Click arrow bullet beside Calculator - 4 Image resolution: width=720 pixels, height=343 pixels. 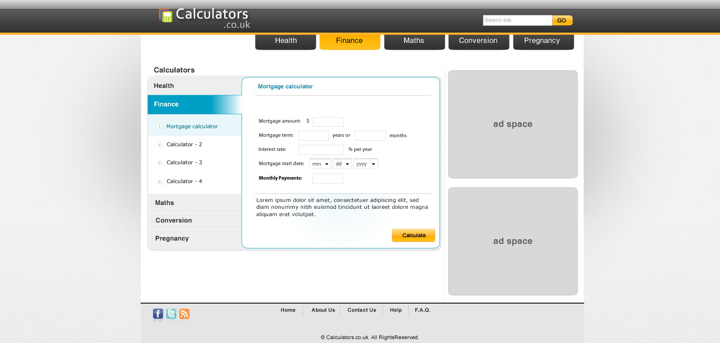[x=160, y=182]
